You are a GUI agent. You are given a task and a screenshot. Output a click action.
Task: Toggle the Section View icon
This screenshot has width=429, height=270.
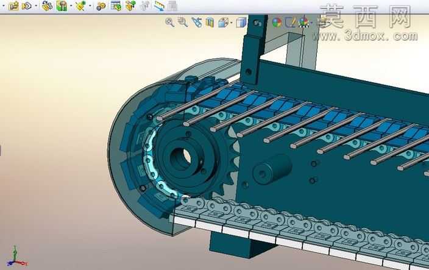click(x=210, y=23)
